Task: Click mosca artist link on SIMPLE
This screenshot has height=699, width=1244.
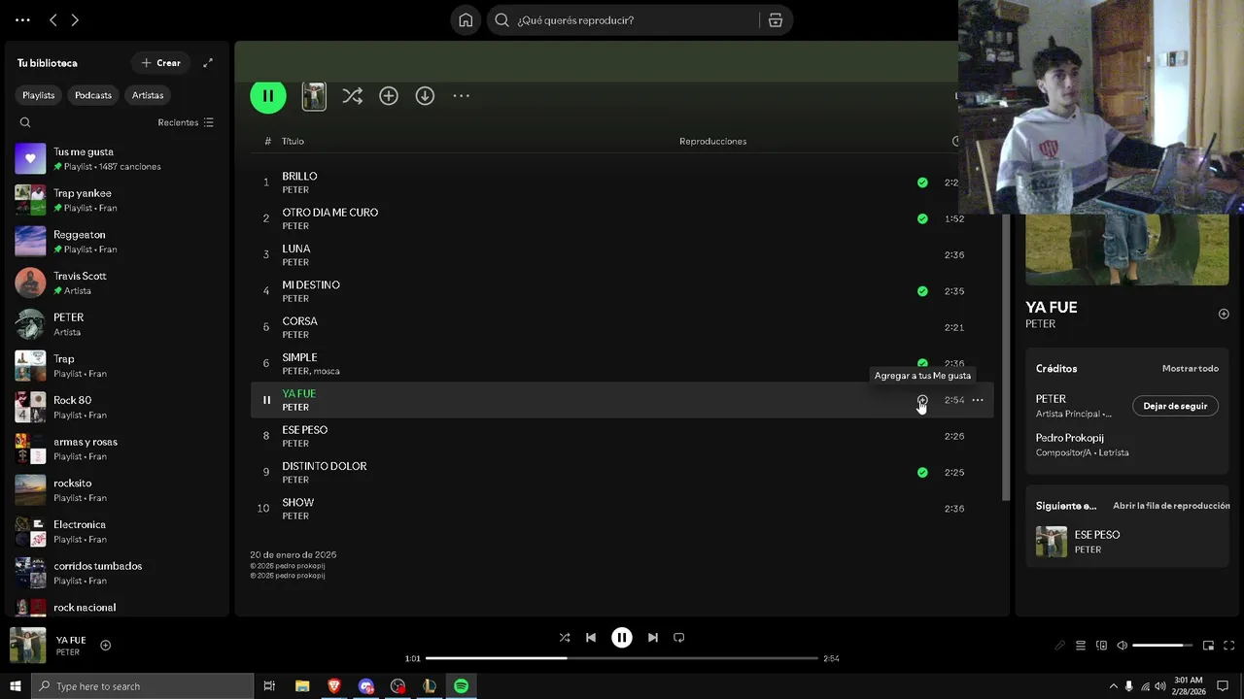Action: [327, 371]
